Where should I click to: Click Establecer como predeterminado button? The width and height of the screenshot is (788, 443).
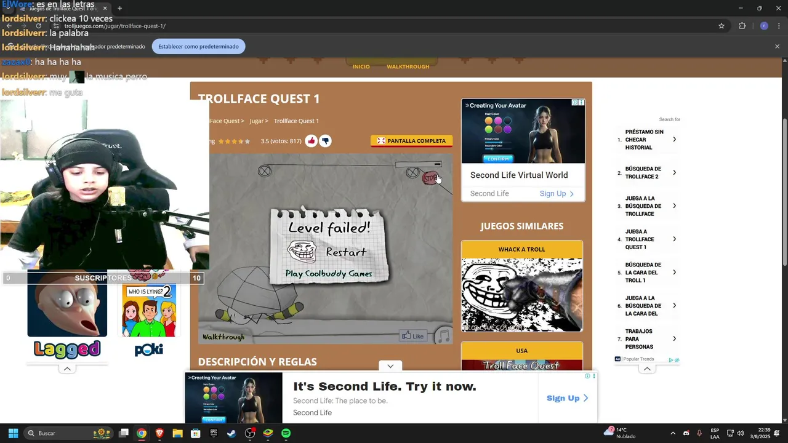click(x=198, y=46)
